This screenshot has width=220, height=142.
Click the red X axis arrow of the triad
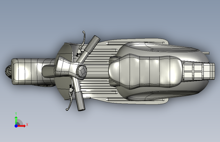[x=21, y=126]
